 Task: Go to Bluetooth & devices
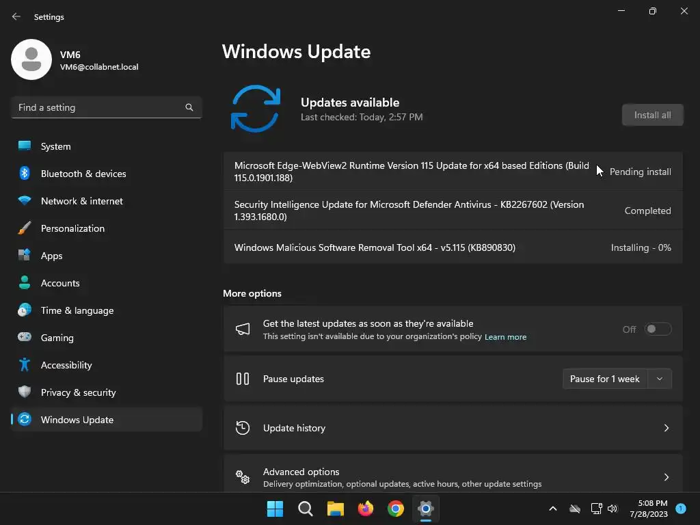106,173
